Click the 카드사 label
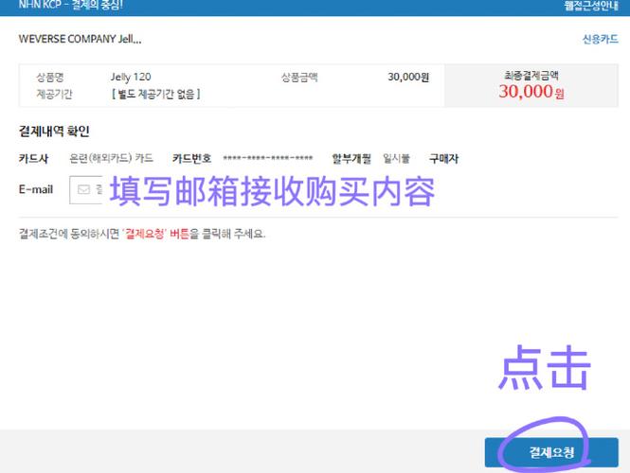 pyautogui.click(x=33, y=159)
